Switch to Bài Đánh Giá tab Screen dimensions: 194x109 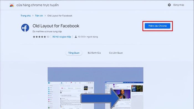94,53
